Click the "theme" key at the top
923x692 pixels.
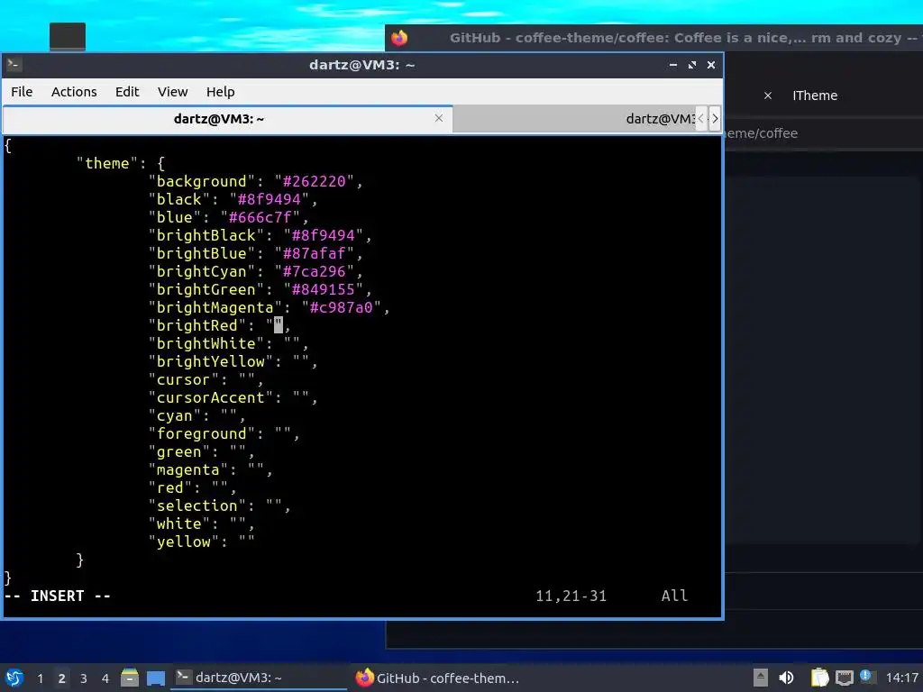point(107,163)
